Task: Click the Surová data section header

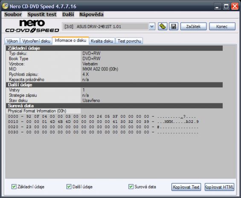Action: (114, 105)
